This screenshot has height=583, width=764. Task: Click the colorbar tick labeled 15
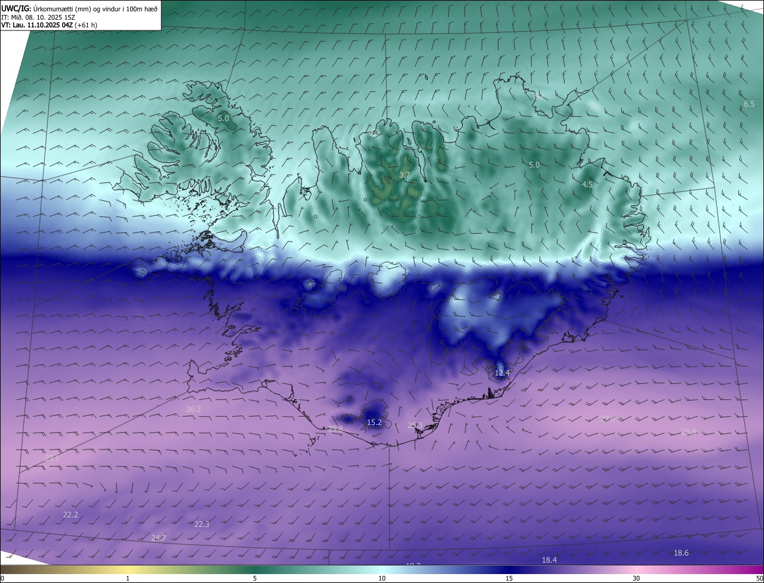(509, 578)
